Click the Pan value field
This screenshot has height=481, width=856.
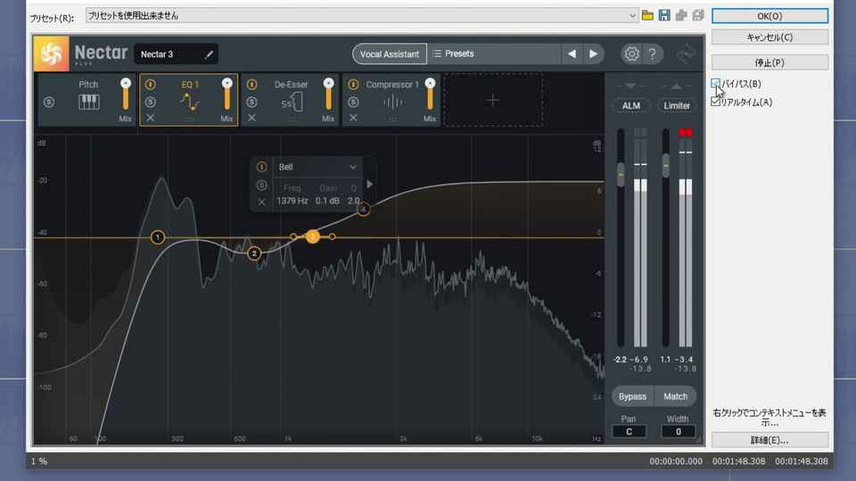[x=629, y=431]
